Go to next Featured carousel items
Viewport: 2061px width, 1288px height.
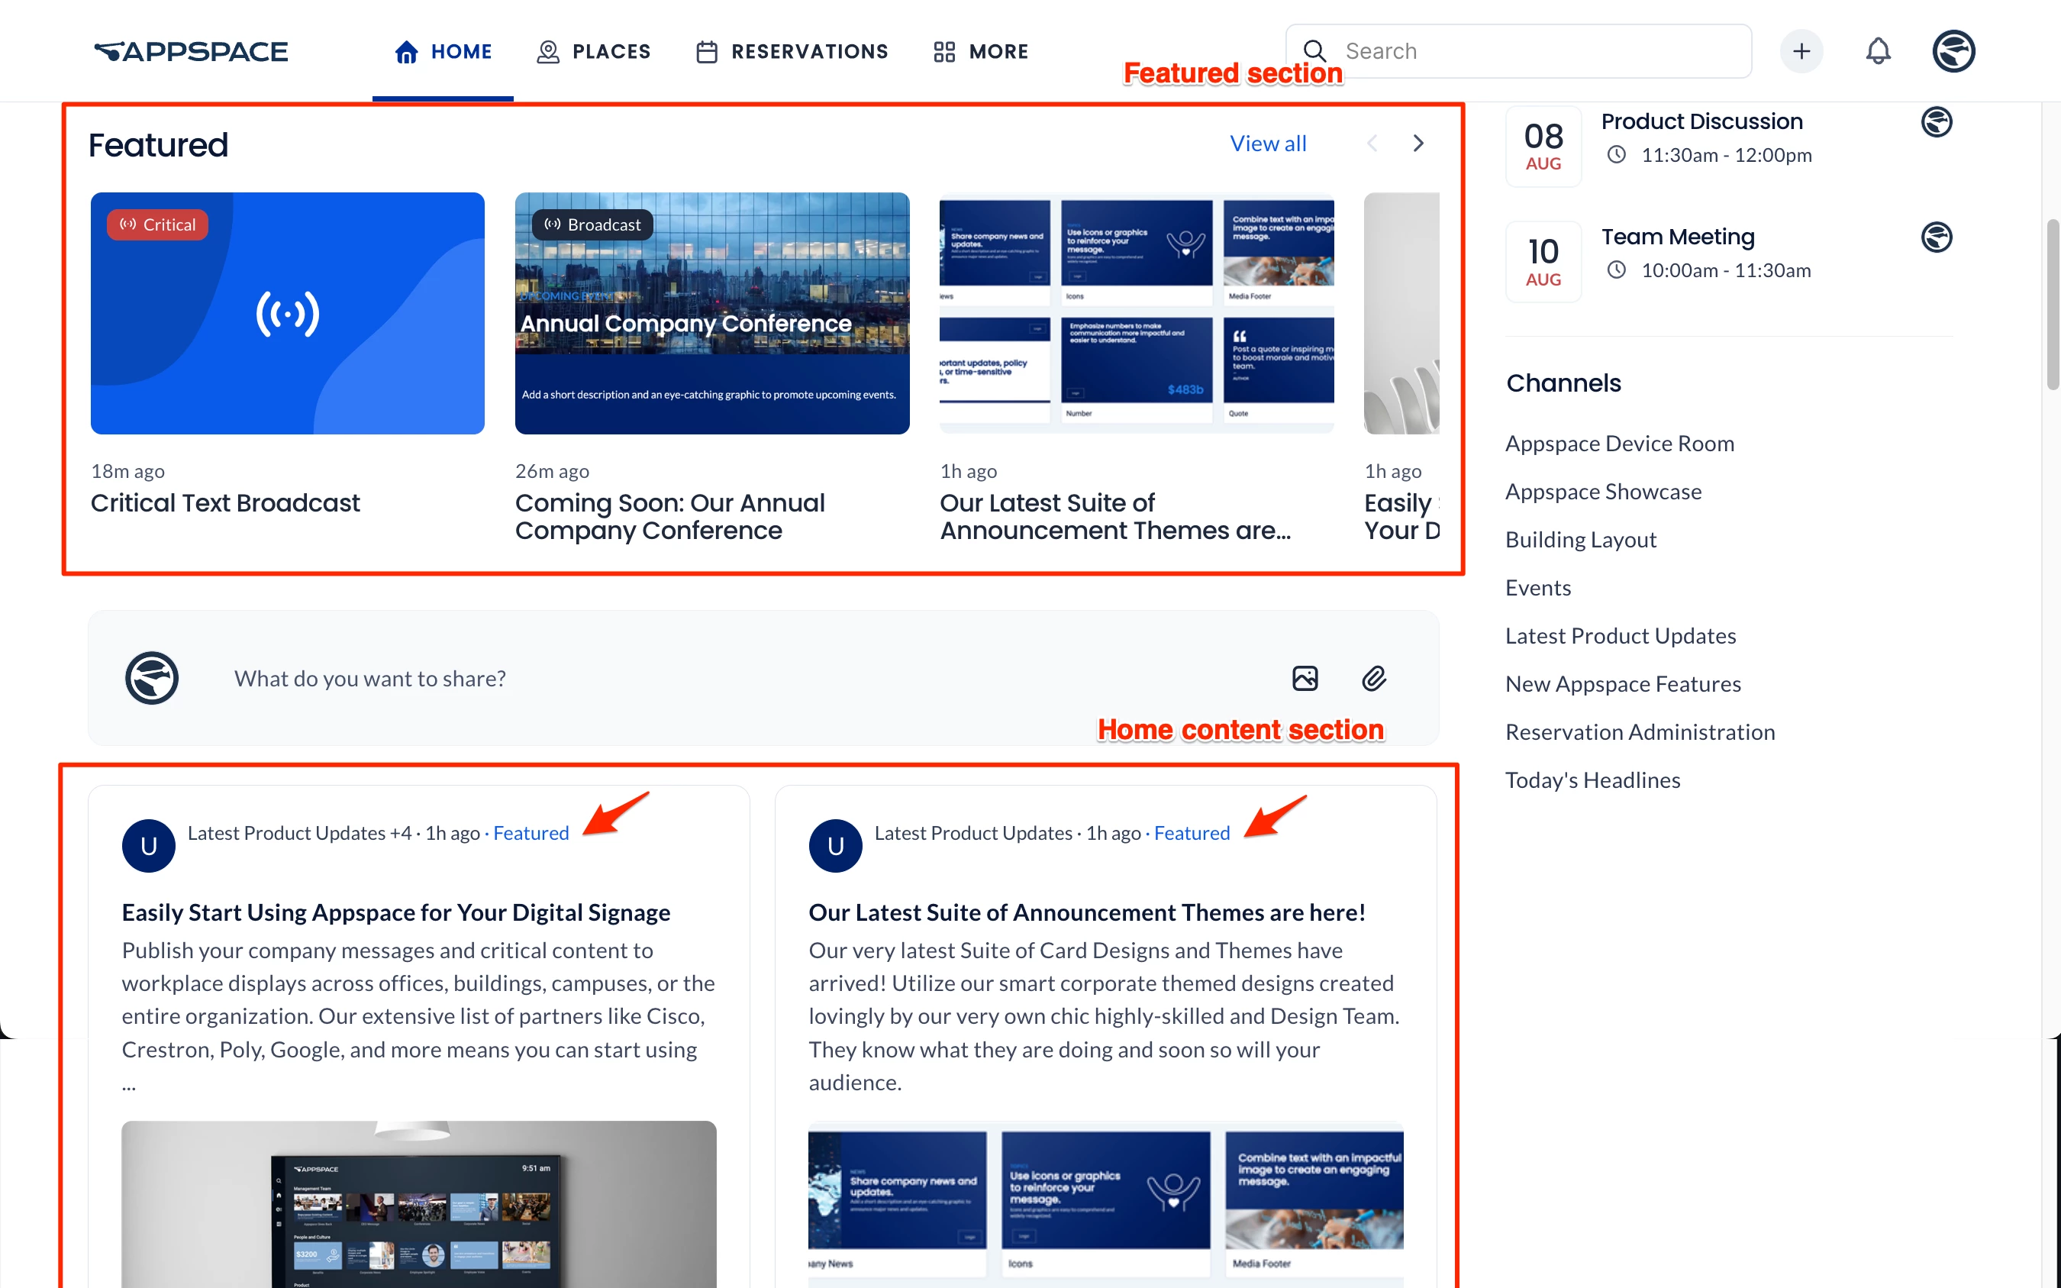coord(1418,143)
